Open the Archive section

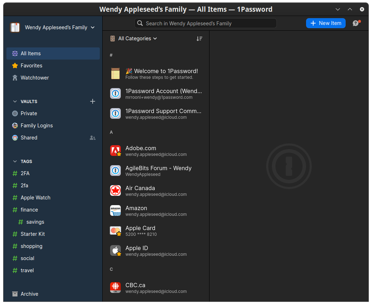coord(29,294)
